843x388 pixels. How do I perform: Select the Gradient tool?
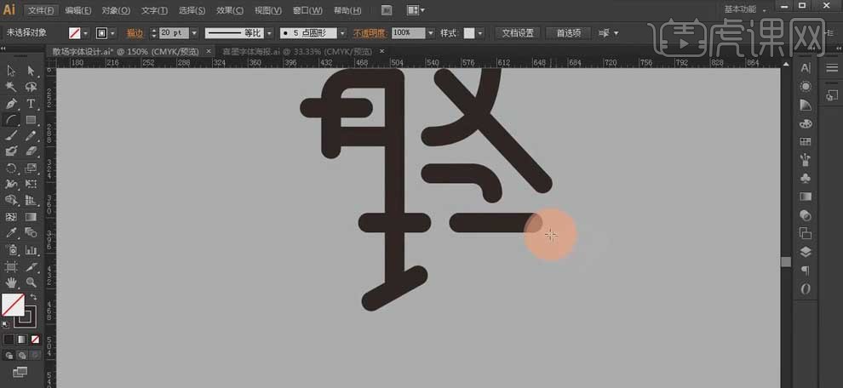[x=31, y=217]
